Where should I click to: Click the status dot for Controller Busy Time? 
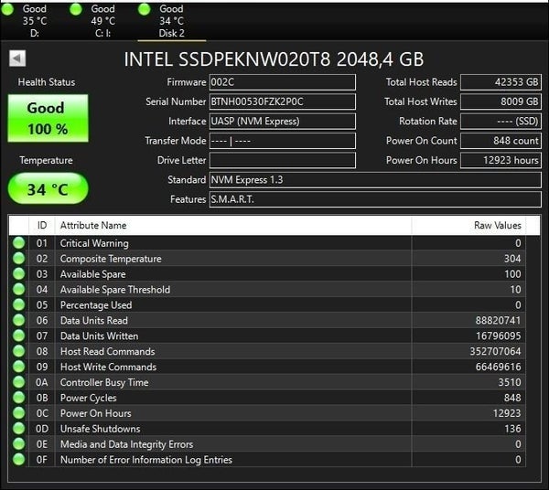19,382
